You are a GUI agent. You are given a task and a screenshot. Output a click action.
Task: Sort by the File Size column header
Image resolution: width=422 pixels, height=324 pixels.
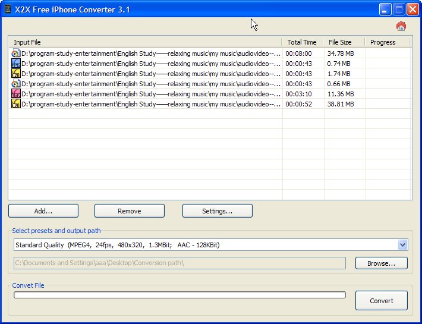(x=344, y=42)
